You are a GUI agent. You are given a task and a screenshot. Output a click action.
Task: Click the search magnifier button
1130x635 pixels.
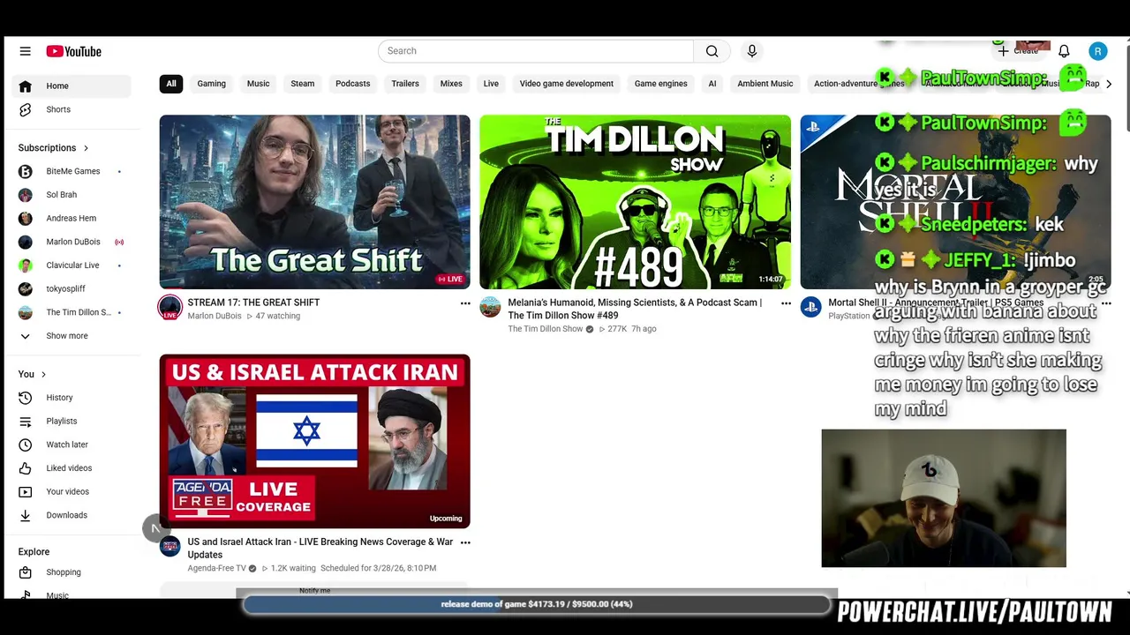click(x=712, y=51)
